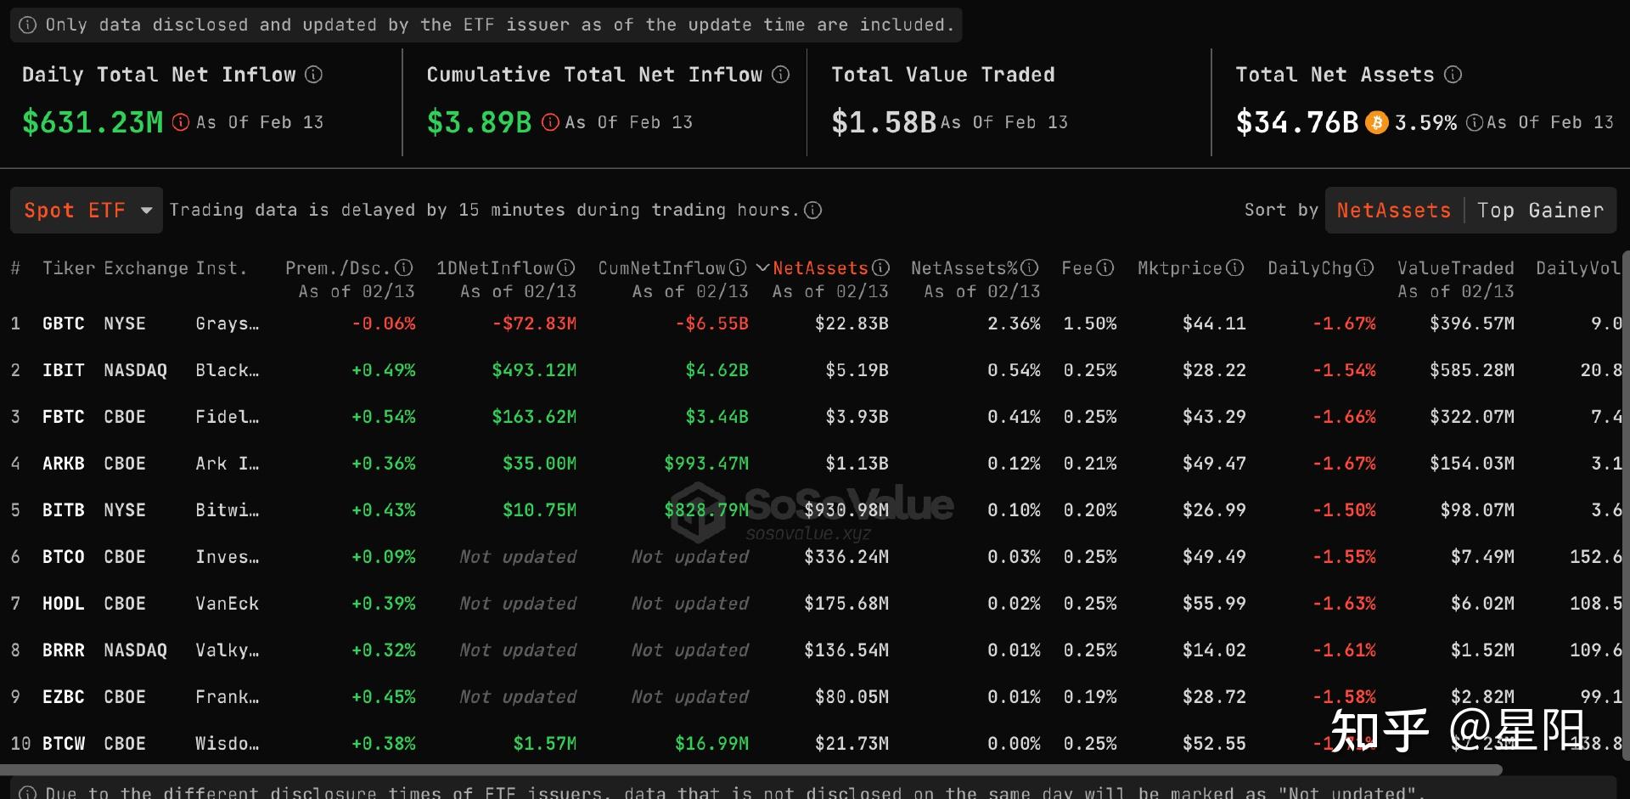Click BTCO net assets $336.24M
Image resolution: width=1630 pixels, height=799 pixels.
(x=846, y=557)
